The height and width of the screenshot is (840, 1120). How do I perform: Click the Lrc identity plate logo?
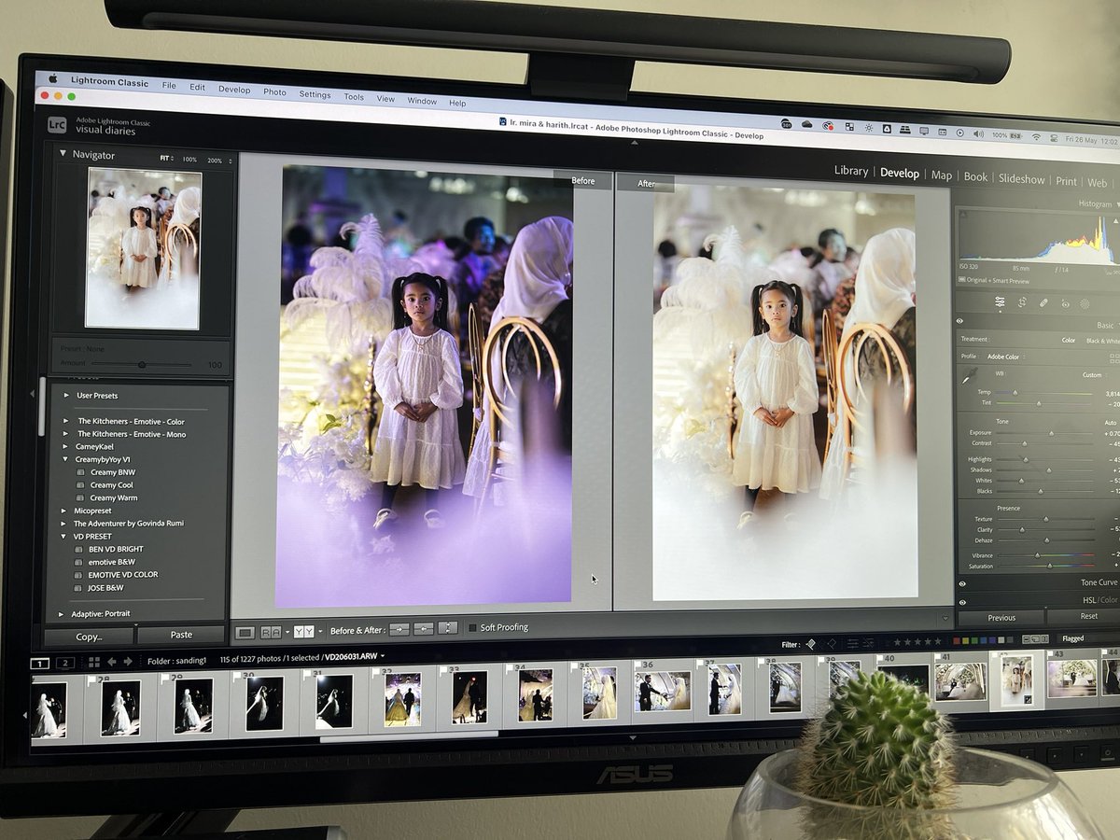(55, 125)
